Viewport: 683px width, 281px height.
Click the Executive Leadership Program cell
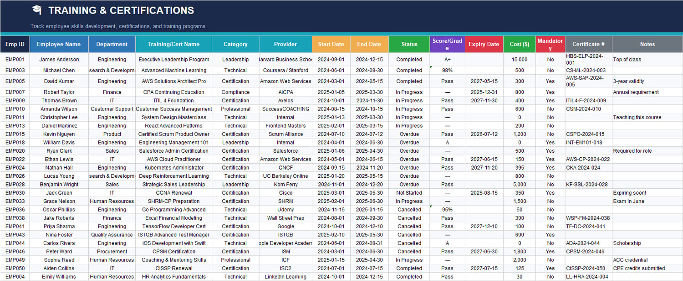point(173,60)
